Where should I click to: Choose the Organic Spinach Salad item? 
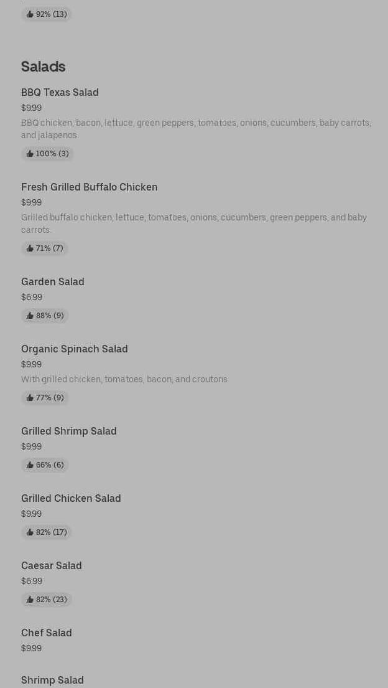pos(74,349)
